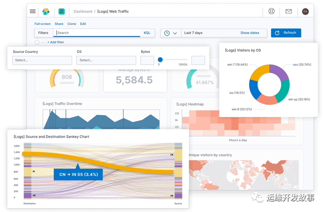This screenshot has width=325, height=212.
Task: Click the Bytes range slider handle
Action: pos(160,60)
